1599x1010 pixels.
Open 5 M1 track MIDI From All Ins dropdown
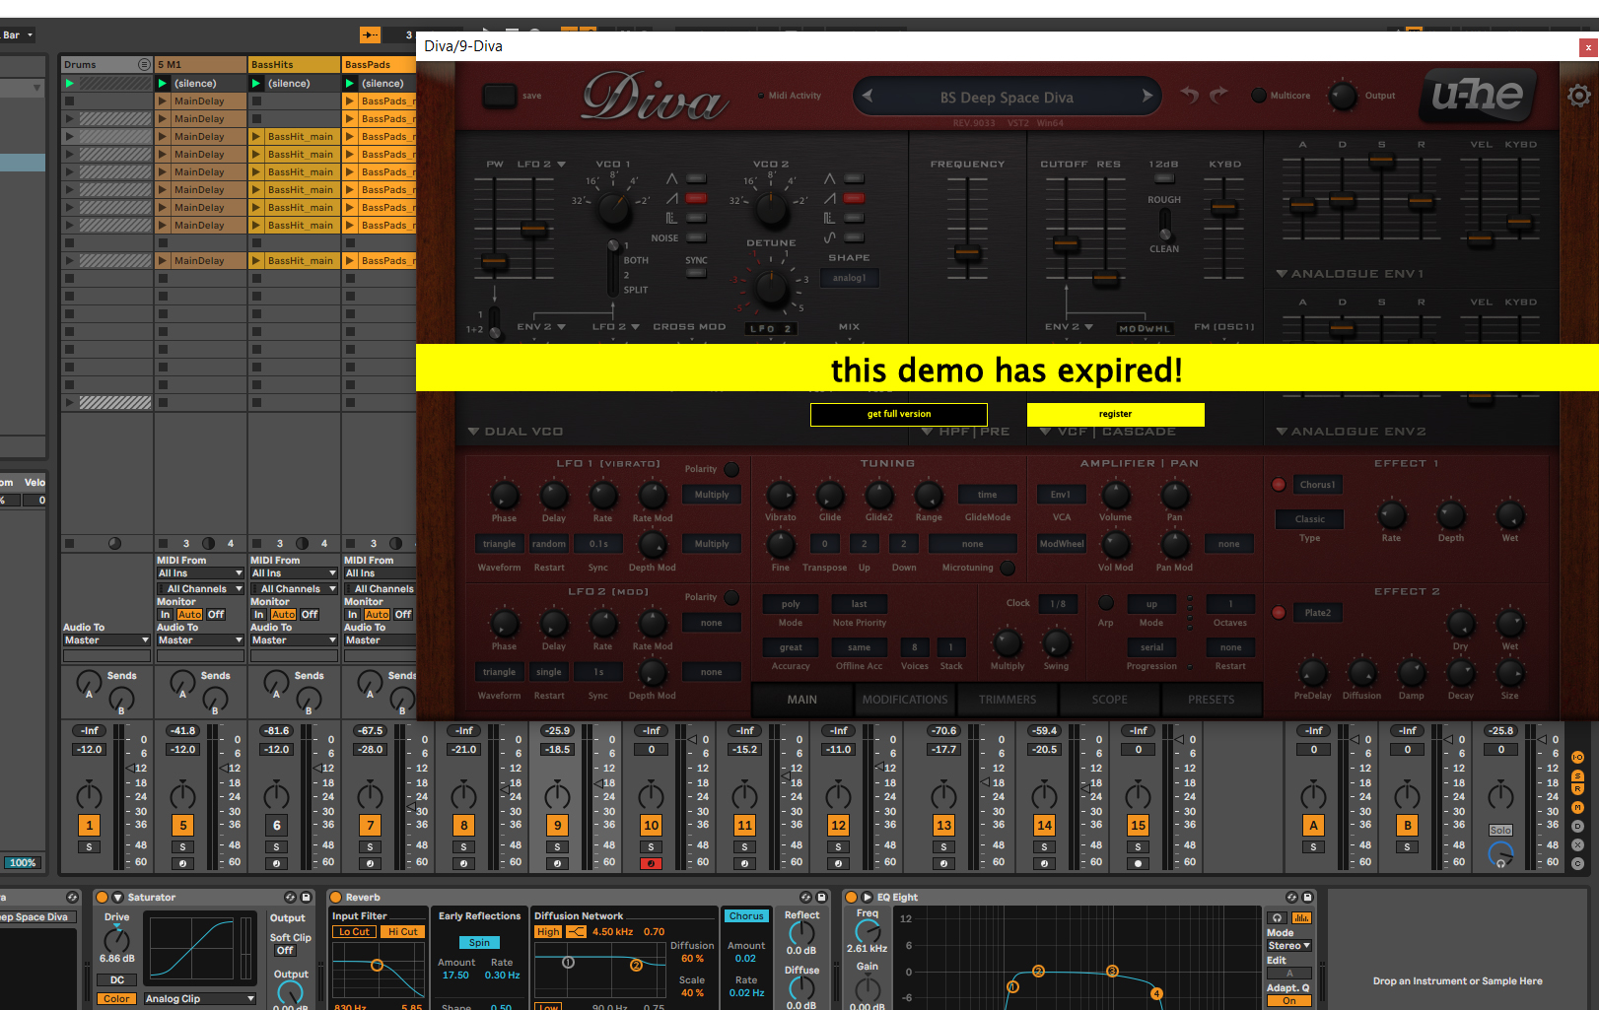pos(200,573)
